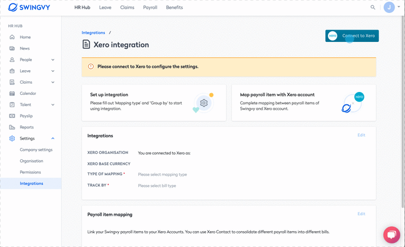Expand the Claims submenu chevron in sidebar
This screenshot has height=247, width=405.
[x=53, y=83]
